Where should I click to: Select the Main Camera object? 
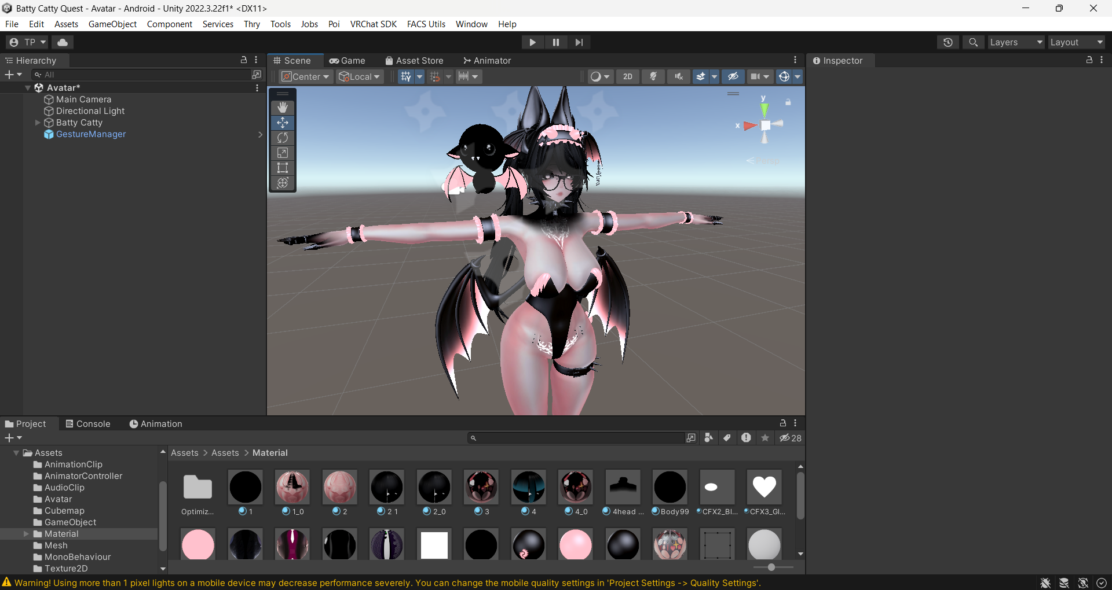point(83,99)
